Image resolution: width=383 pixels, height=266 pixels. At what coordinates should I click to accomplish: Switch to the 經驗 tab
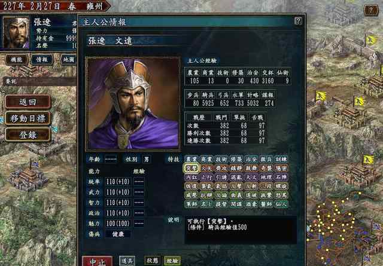point(172,261)
